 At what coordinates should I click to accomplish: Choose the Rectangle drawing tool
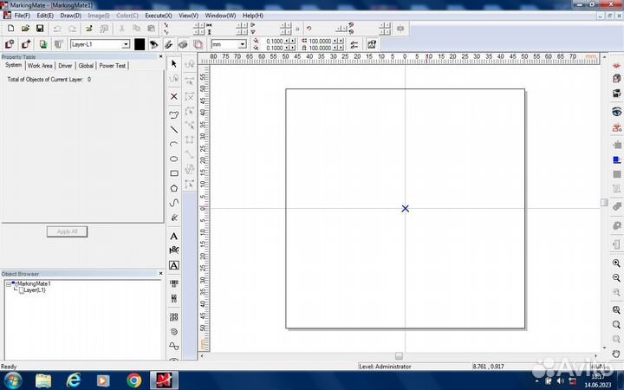(x=174, y=173)
